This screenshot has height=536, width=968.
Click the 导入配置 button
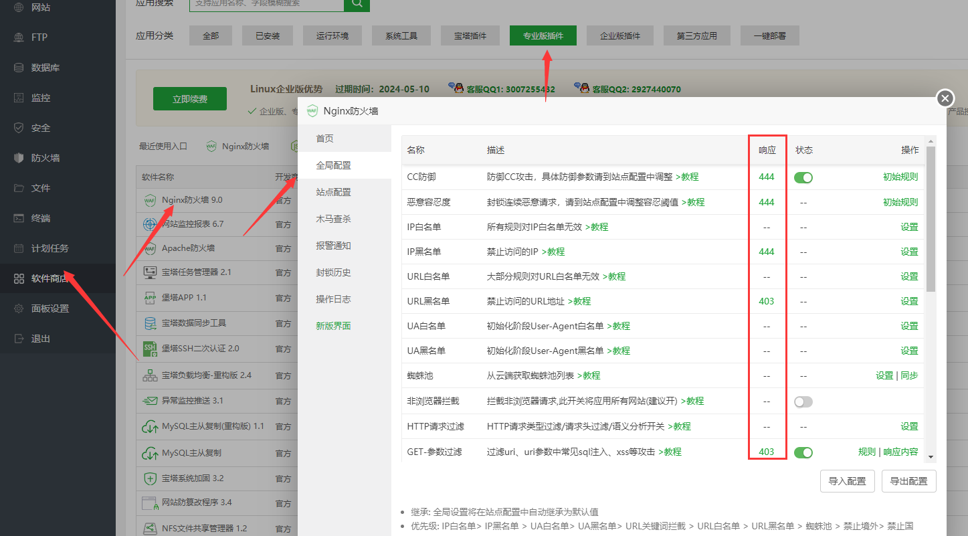(847, 481)
